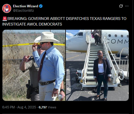Enlarge the left photo of the Texas Ranger
This screenshot has height=114, width=134.
(x=34, y=65)
